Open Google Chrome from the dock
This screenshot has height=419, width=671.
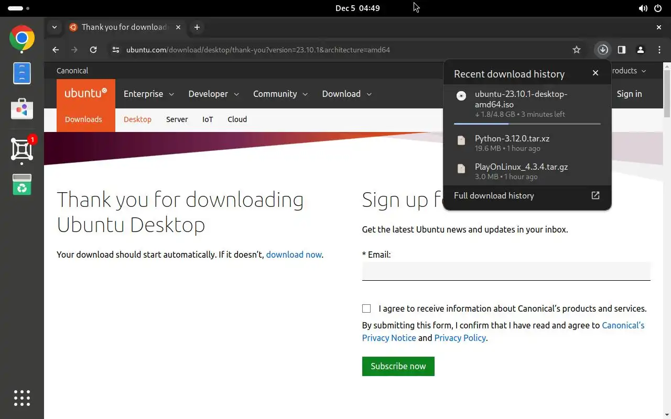coord(22,38)
